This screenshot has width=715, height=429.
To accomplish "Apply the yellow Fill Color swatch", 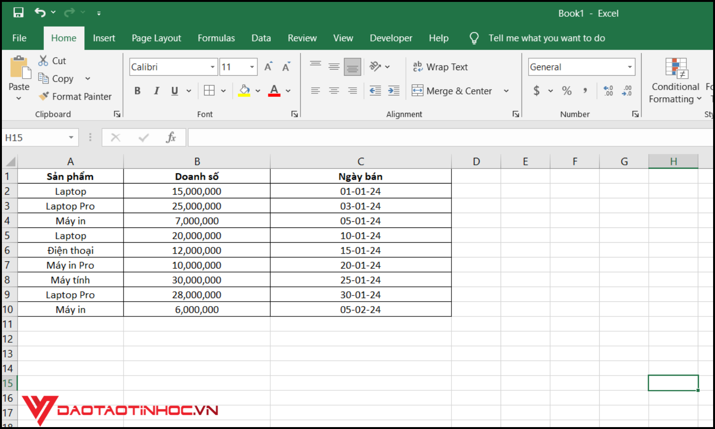I will (x=244, y=91).
